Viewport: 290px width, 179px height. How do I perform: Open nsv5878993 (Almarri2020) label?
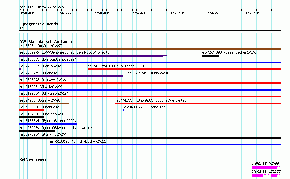[43, 80]
